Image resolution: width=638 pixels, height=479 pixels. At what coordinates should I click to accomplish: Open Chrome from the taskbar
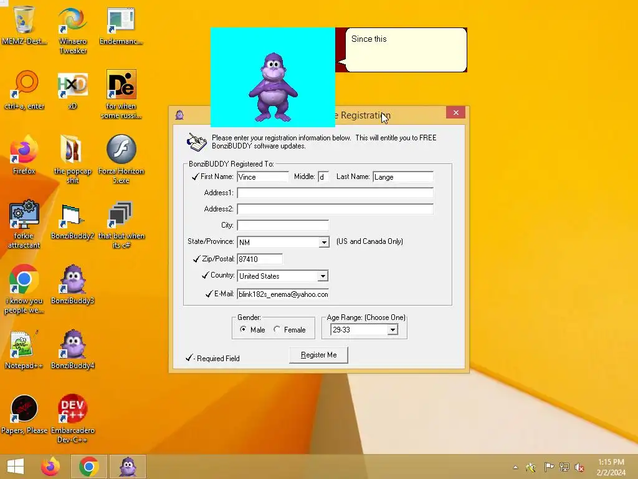(x=89, y=467)
